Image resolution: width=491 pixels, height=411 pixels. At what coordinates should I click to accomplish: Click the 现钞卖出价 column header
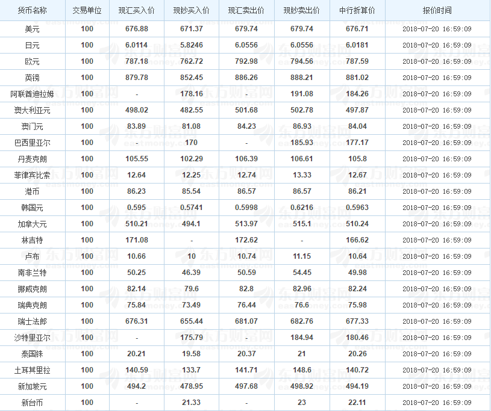[302, 11]
